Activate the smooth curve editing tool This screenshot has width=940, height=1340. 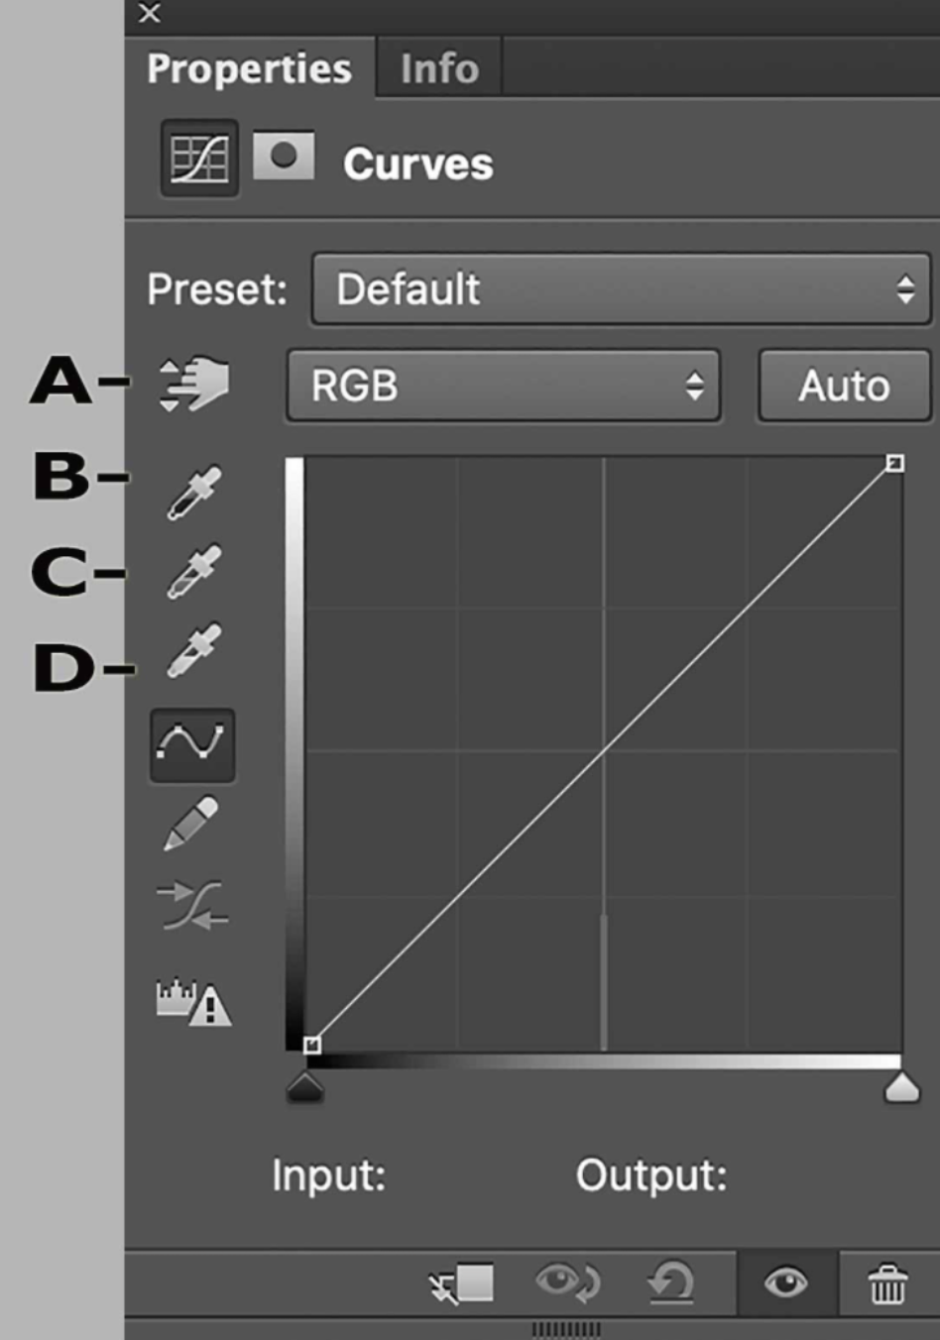point(191,746)
